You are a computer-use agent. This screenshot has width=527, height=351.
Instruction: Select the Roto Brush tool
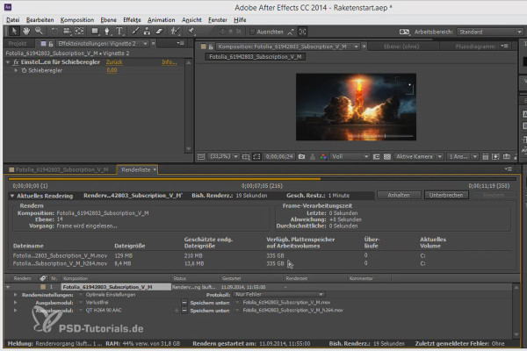(x=175, y=32)
